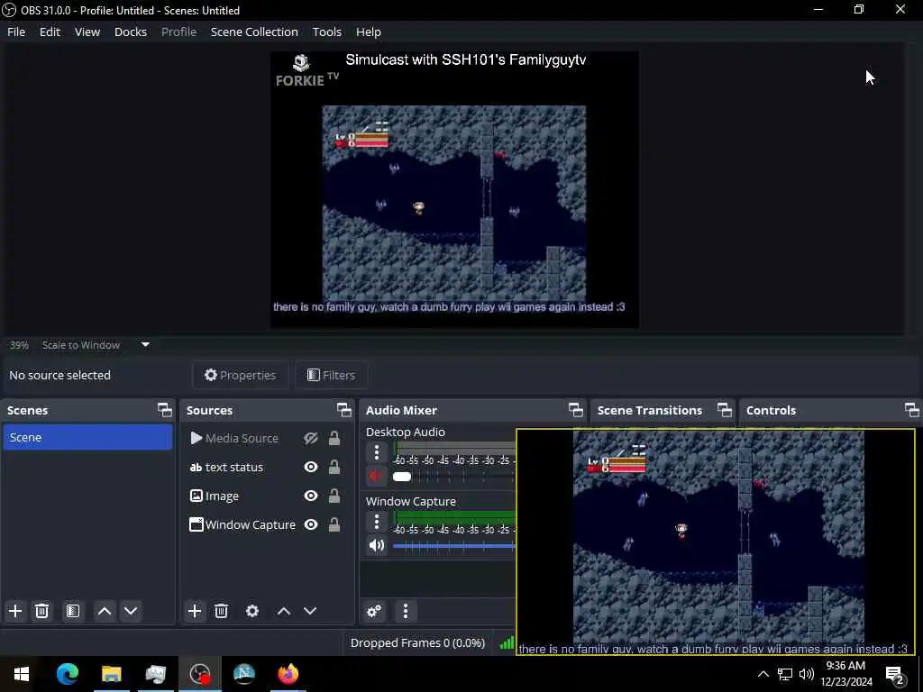923x692 pixels.
Task: Click the 39% preview zoom label
Action: click(x=19, y=345)
